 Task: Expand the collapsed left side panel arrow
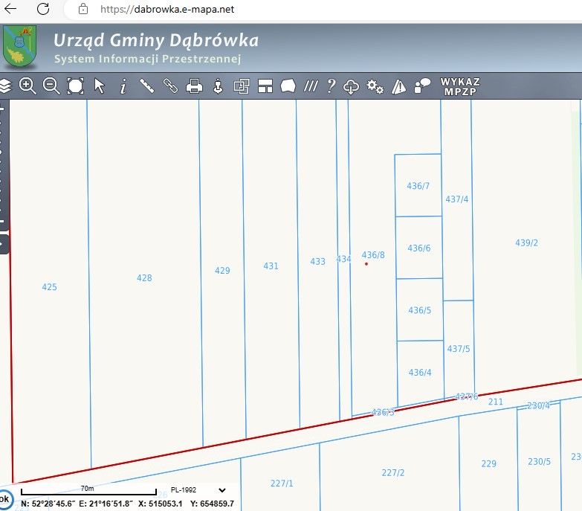tap(3, 244)
